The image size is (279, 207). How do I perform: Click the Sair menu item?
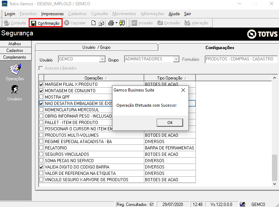coord(187,14)
